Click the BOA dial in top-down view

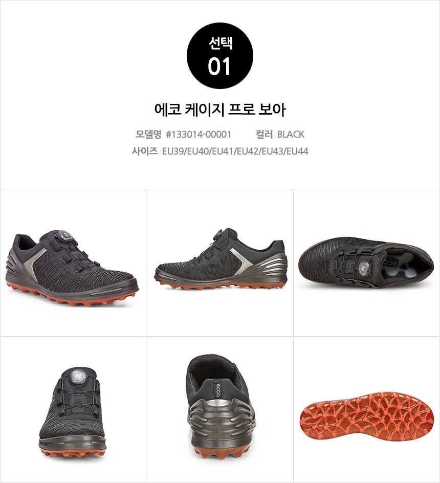pos(363,268)
